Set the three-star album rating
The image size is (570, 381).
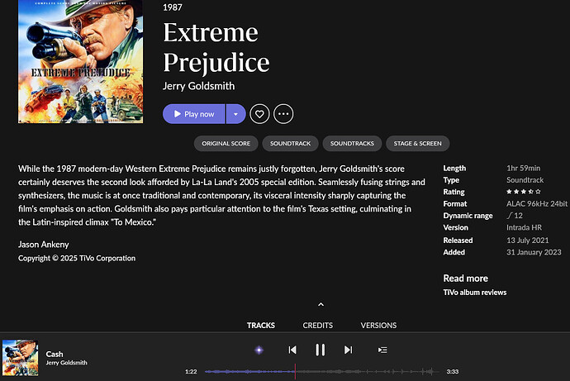tap(524, 192)
